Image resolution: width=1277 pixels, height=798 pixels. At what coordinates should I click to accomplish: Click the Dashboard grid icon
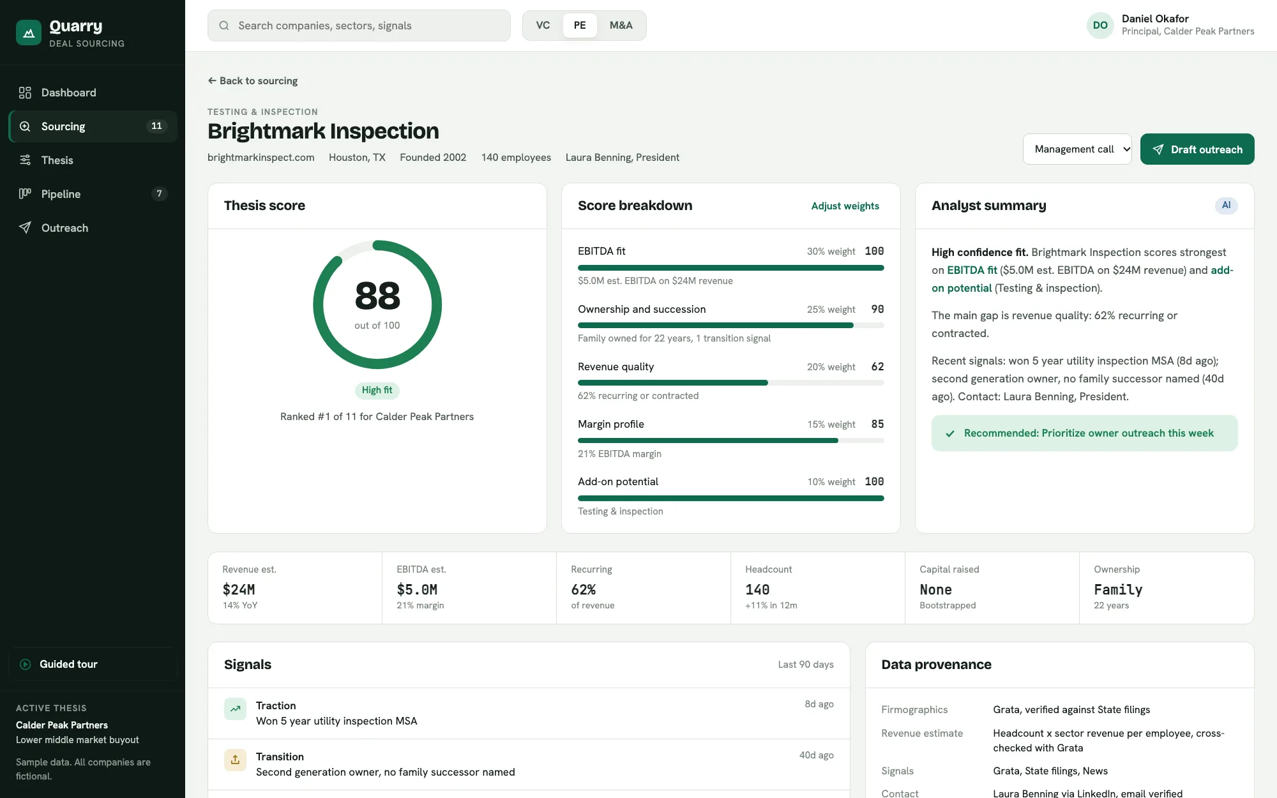[x=25, y=93]
